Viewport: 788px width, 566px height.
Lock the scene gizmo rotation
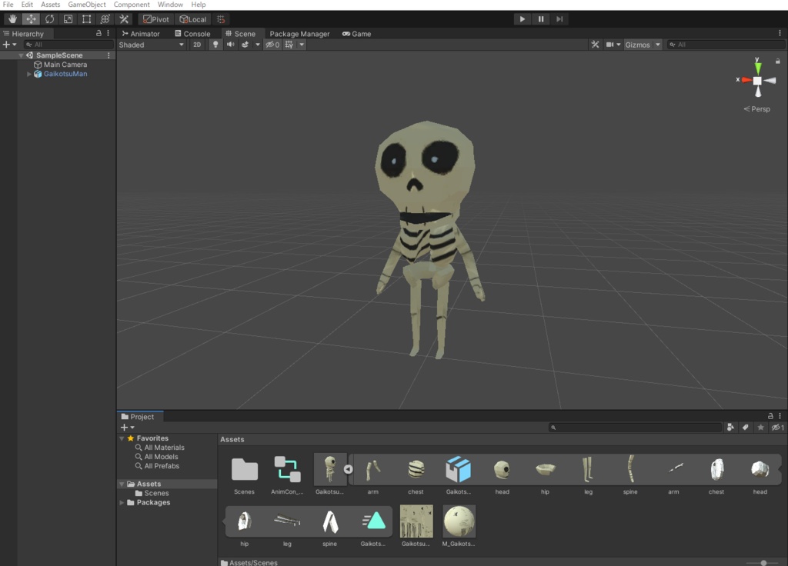(x=777, y=62)
